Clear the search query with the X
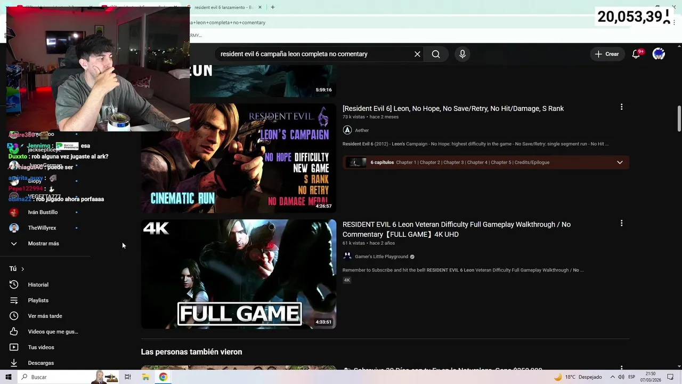This screenshot has width=682, height=384. (417, 54)
